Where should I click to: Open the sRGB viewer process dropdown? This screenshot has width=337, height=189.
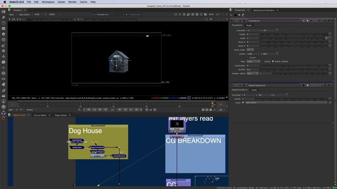coord(55,15)
